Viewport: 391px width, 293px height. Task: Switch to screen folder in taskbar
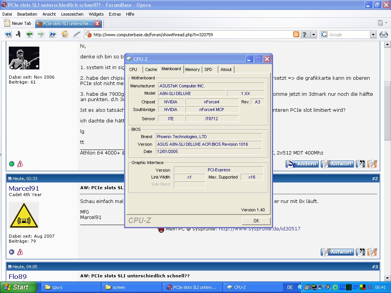click(x=132, y=287)
